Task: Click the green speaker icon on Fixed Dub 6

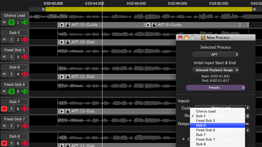Action: pos(25,91)
